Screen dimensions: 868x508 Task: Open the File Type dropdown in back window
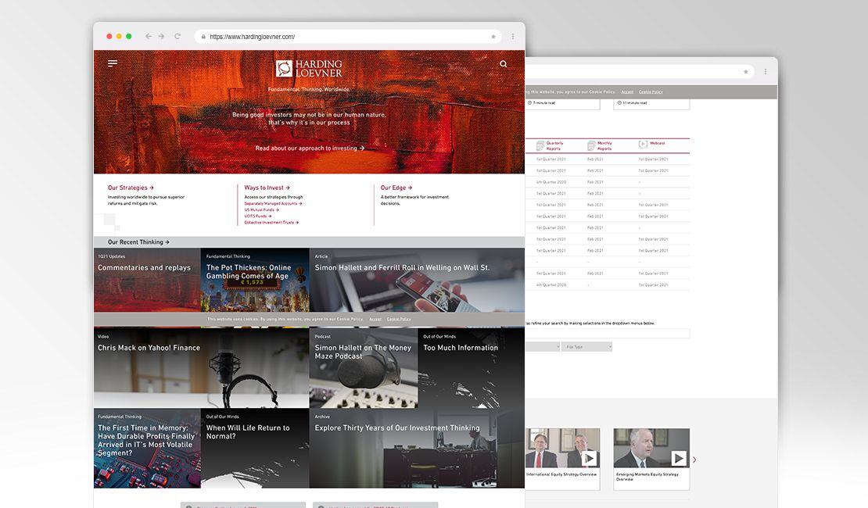point(586,346)
